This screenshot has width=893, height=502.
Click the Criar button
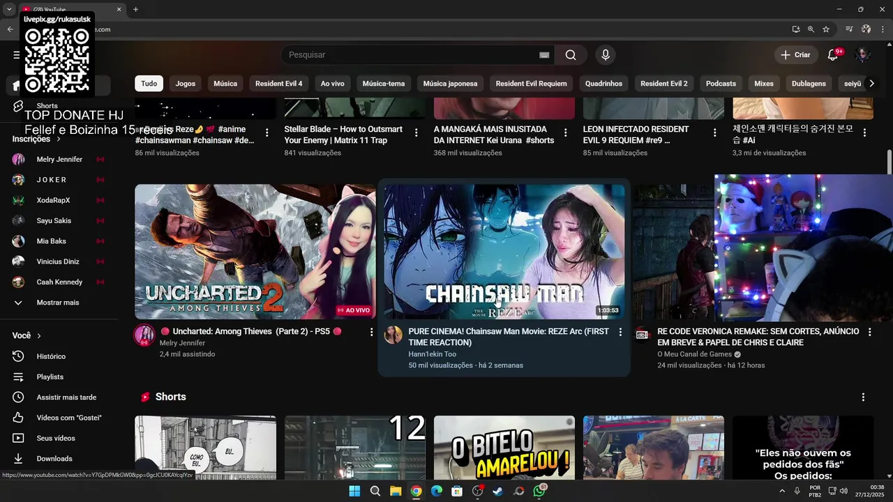tap(795, 55)
